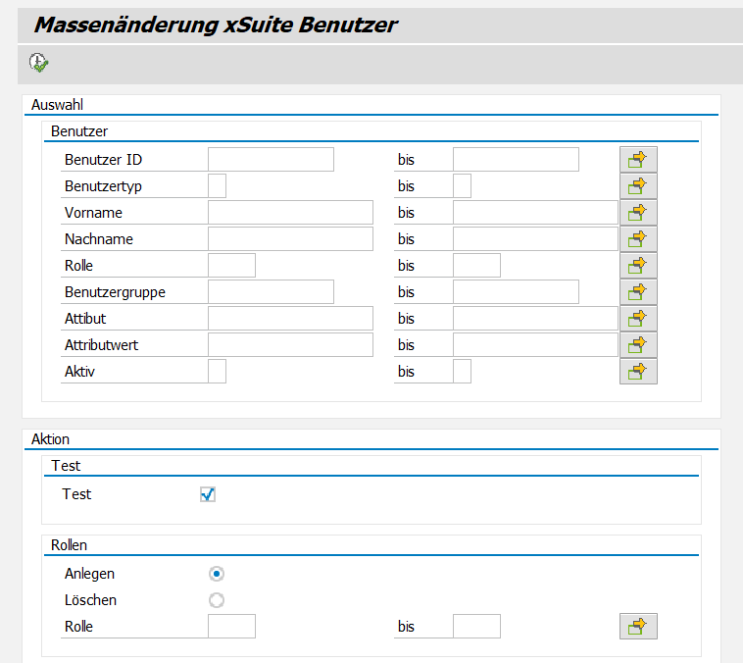Screen dimensions: 743x663
Task: Focus the Benutzertyp bis field
Action: point(462,186)
